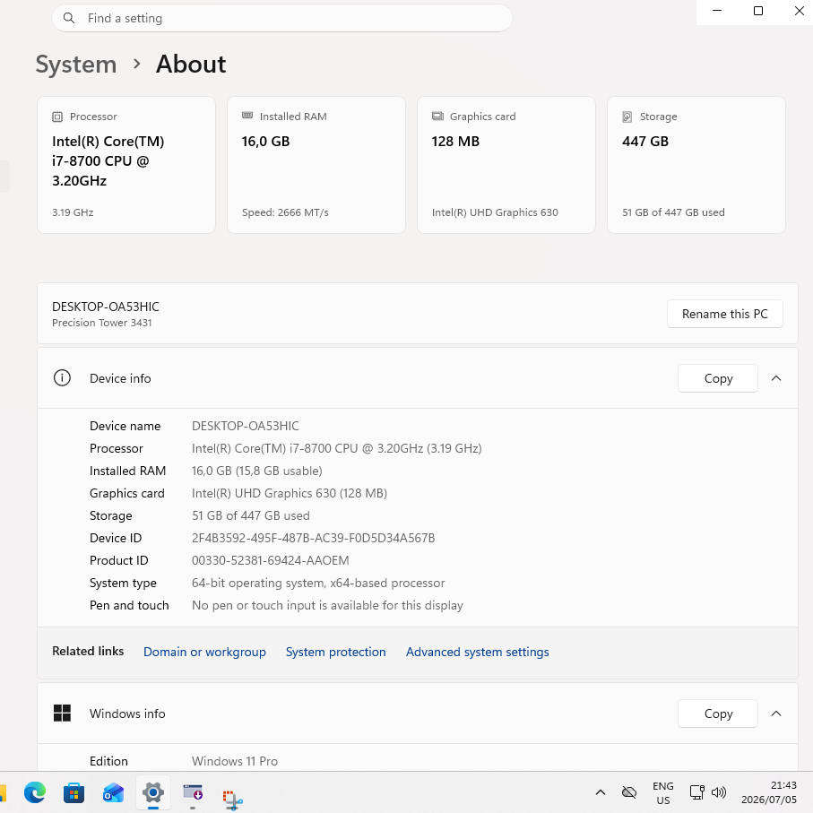Open Outlook from the taskbar

coord(113,792)
